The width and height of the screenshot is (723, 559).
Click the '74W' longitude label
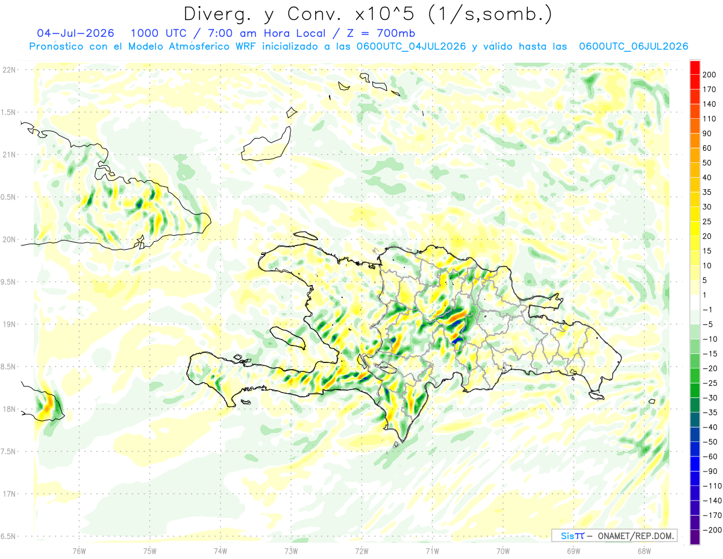220,551
